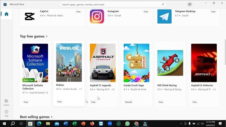Open the UT user profile avatar
The image size is (226, 127).
point(190,4)
